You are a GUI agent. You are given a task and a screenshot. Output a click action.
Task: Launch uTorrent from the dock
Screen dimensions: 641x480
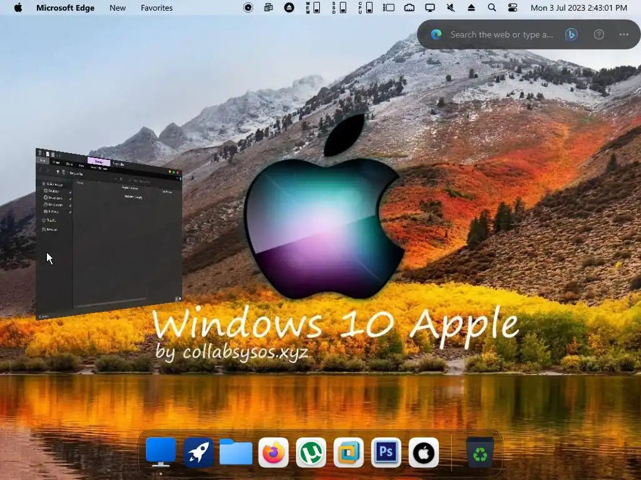(x=311, y=452)
